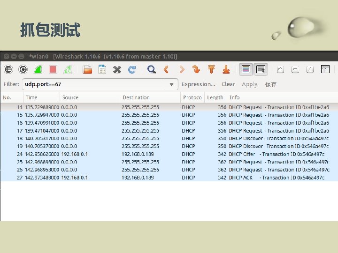Toggle auto scroll during live capture

(261, 69)
